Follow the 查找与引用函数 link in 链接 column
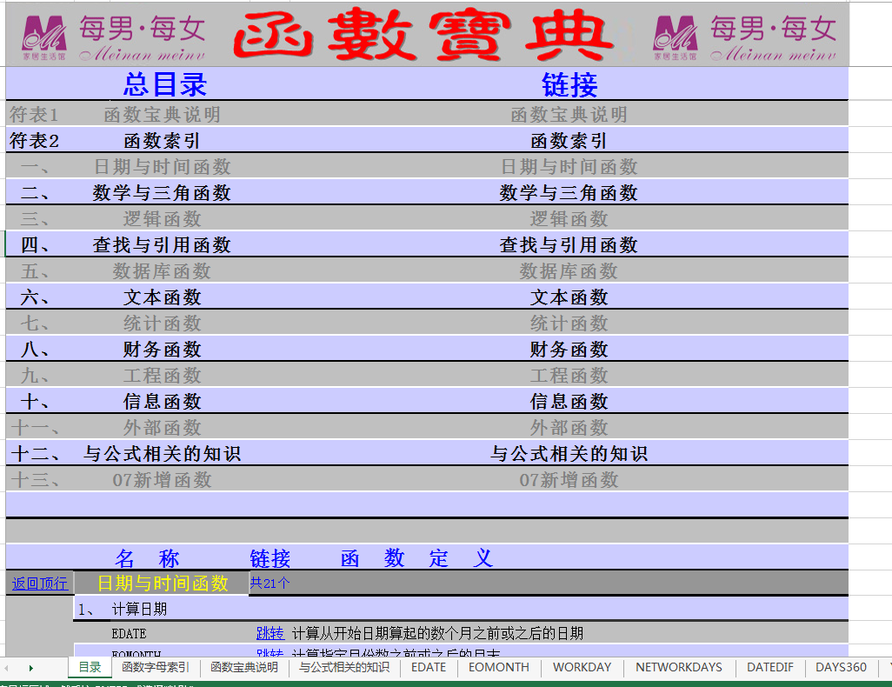Image resolution: width=892 pixels, height=687 pixels. point(569,245)
